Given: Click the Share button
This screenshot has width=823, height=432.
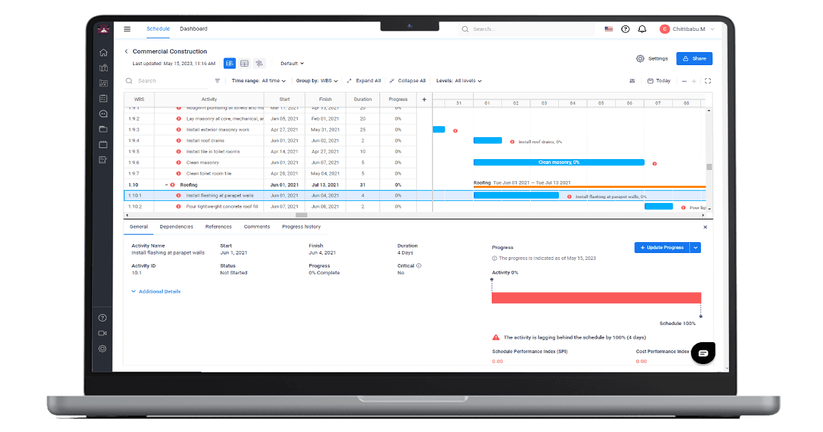Looking at the screenshot, I should (x=694, y=58).
